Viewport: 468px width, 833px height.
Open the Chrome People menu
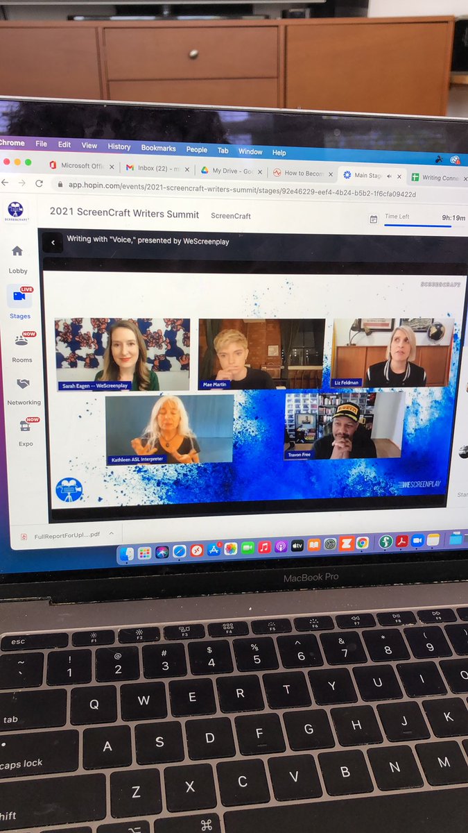pos(196,149)
